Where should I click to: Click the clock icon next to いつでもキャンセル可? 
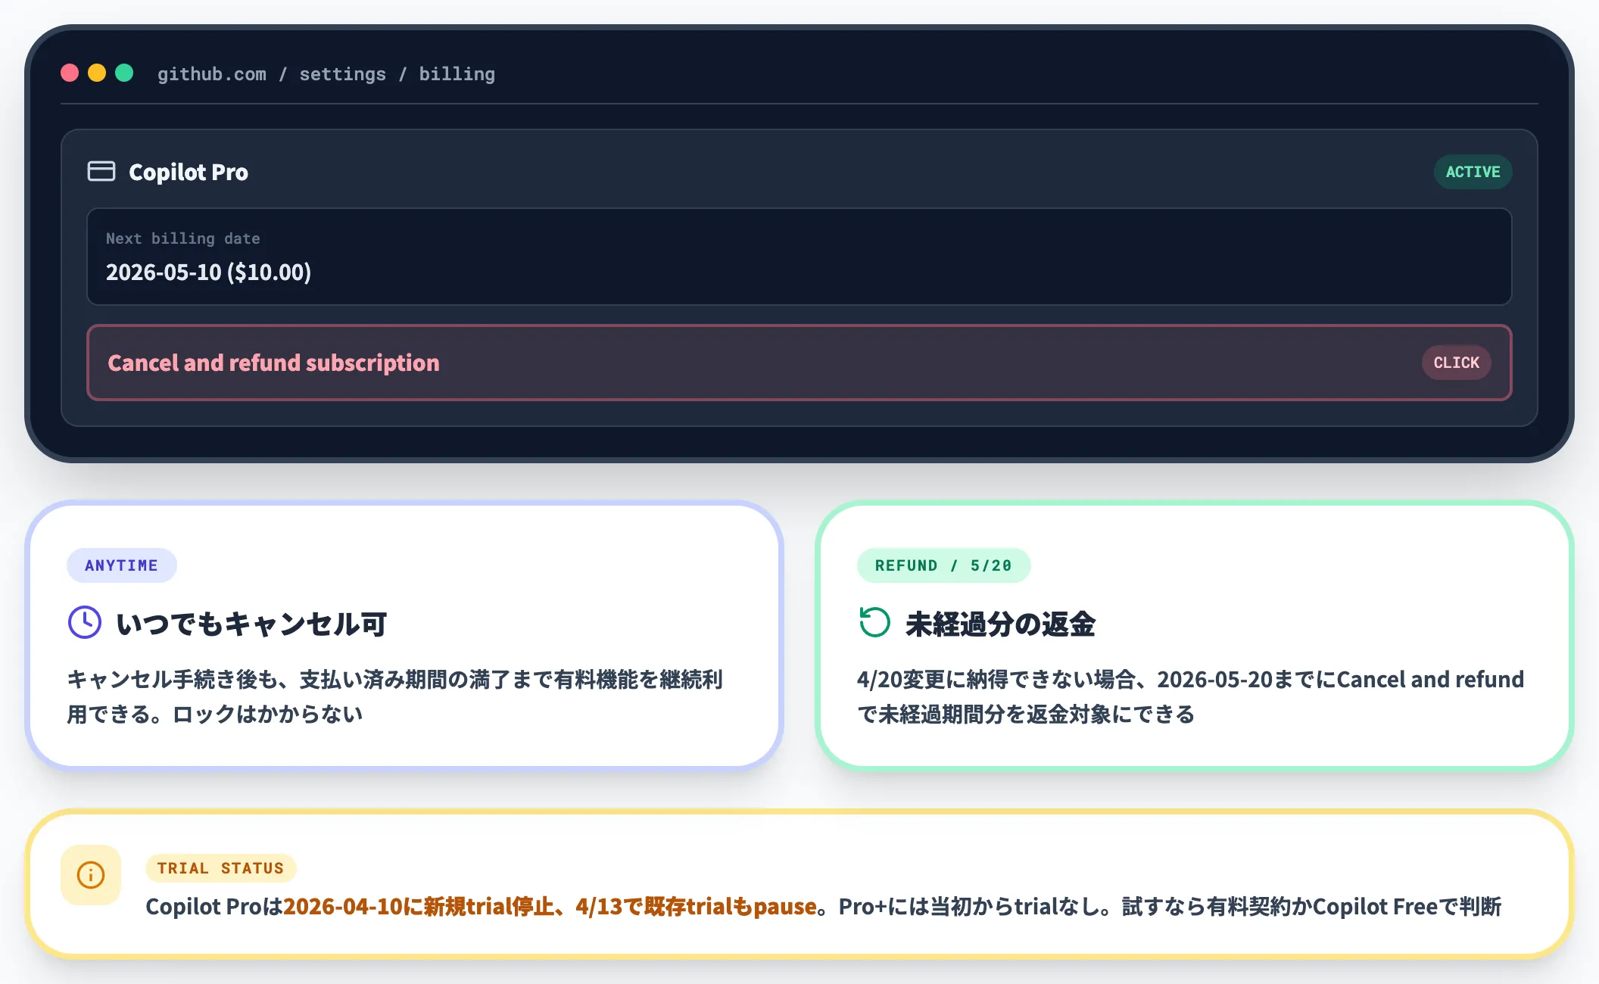85,623
